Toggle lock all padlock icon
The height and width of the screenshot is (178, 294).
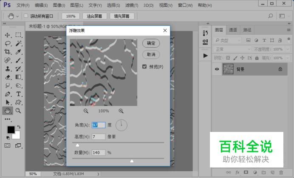[x=257, y=58]
